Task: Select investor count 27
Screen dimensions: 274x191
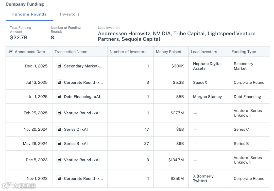Action: click(x=146, y=144)
